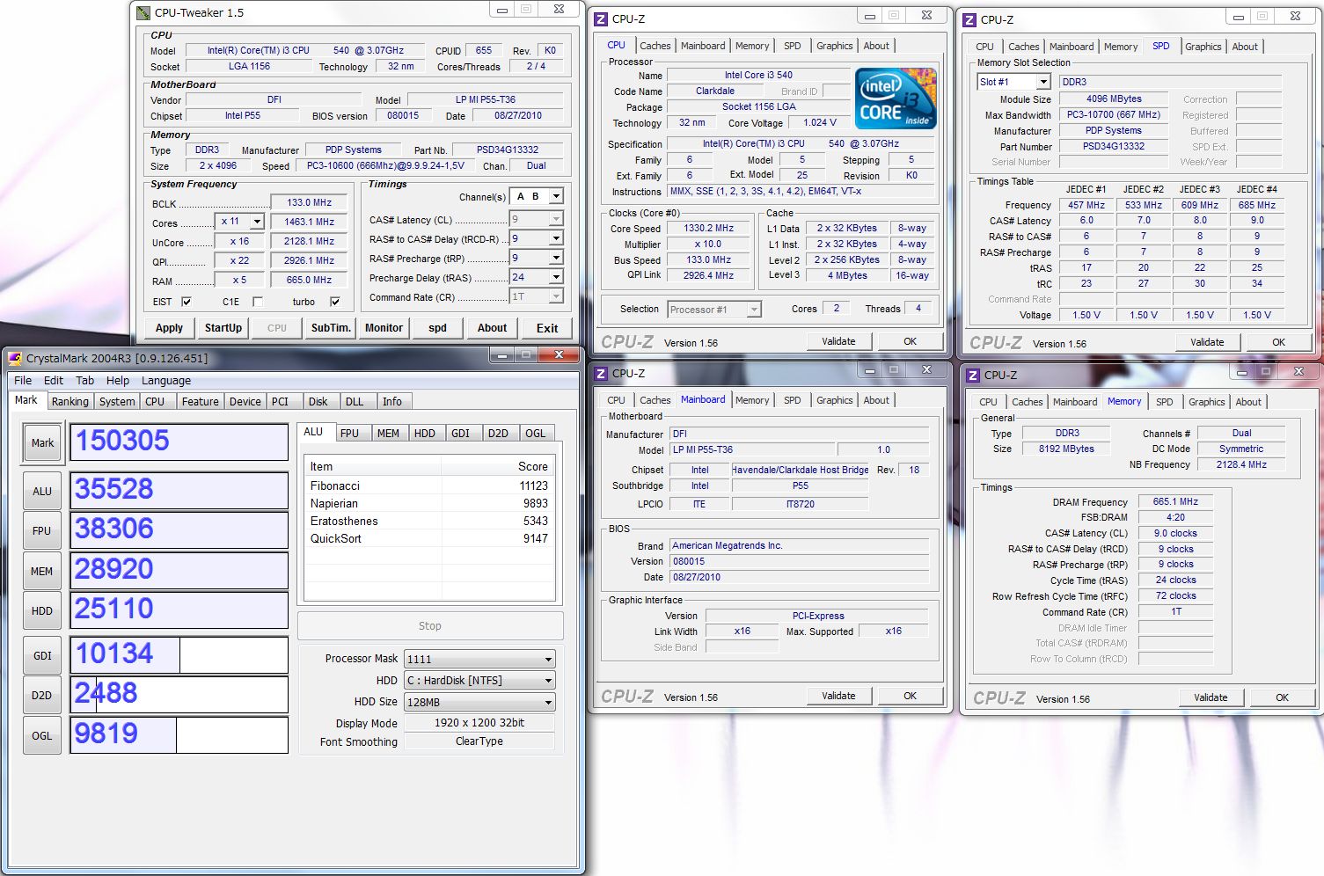Click the Z icon of the CPU-Z Mainboard window
Image resolution: width=1324 pixels, height=876 pixels.
(601, 374)
